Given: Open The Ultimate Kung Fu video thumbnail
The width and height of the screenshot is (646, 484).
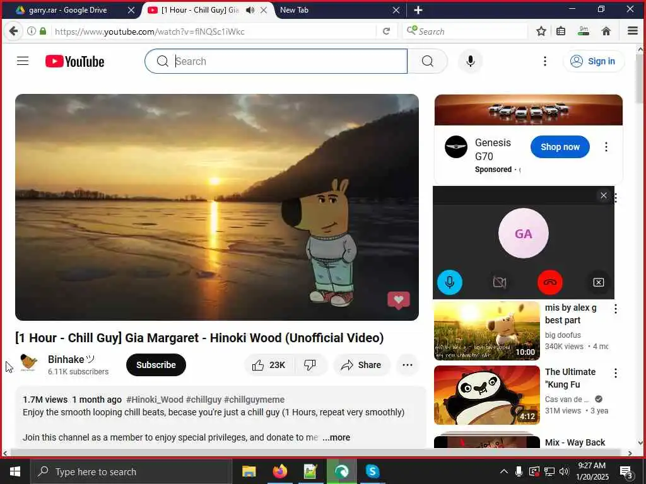Looking at the screenshot, I should pos(487,395).
